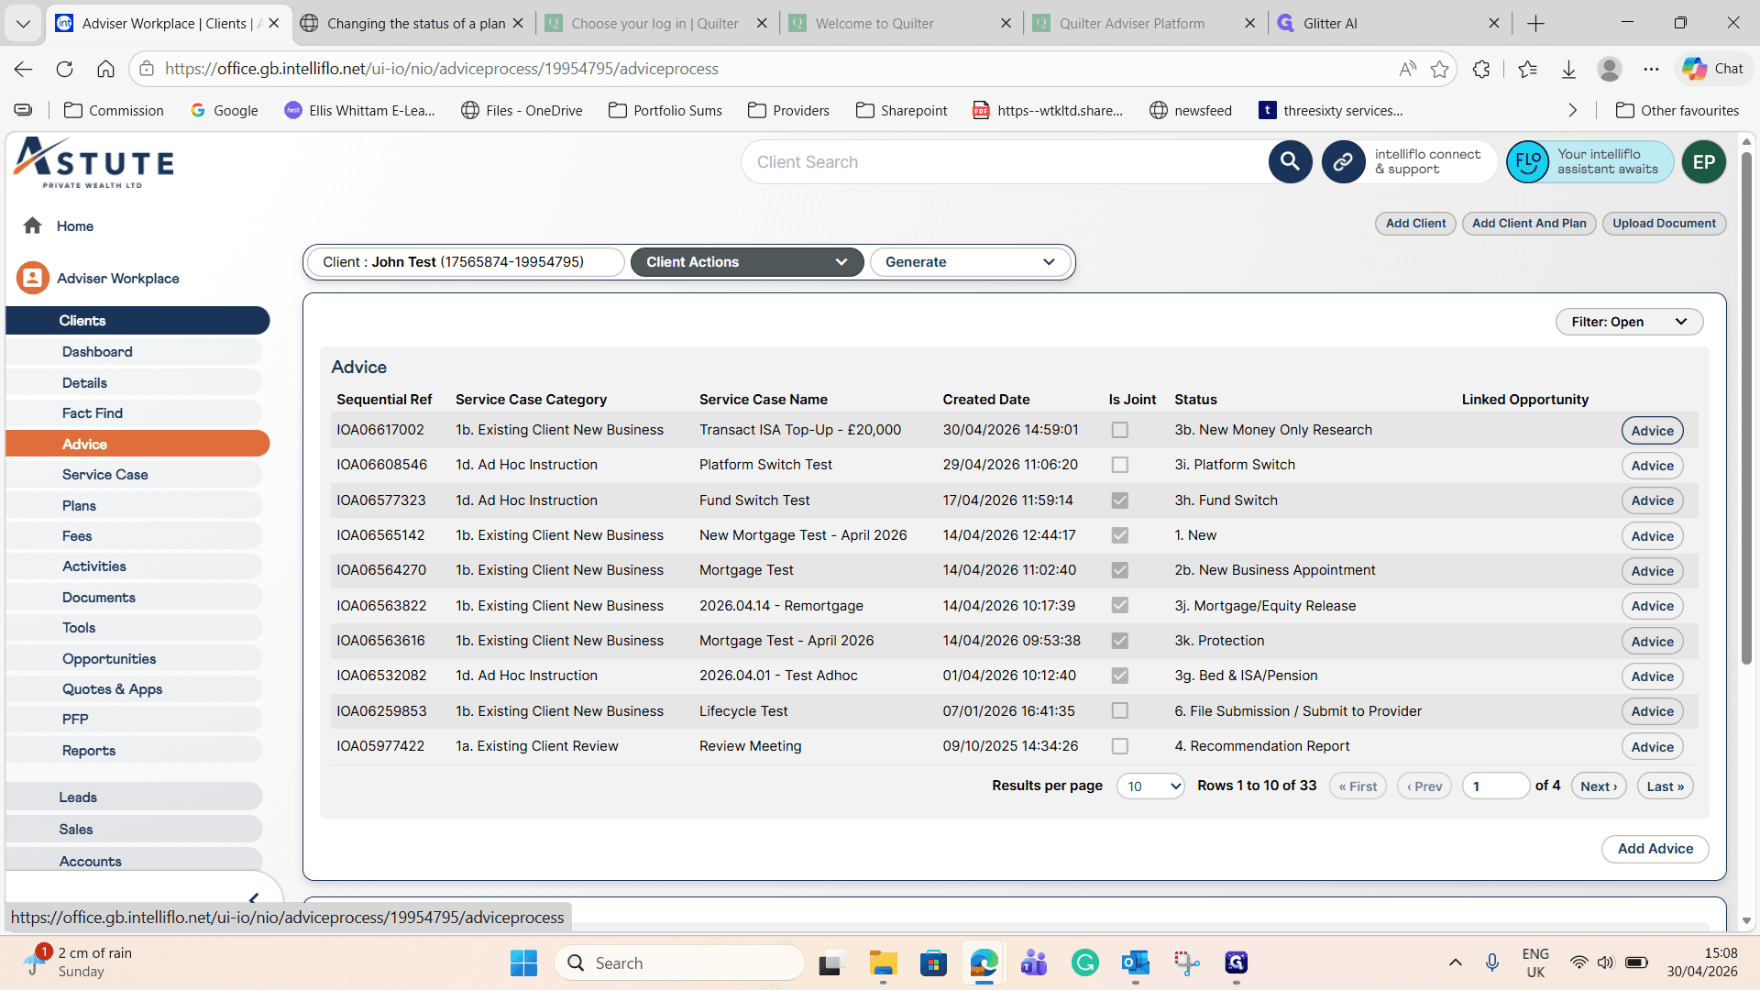
Task: Open the browser tab list chevron
Action: coord(23,23)
